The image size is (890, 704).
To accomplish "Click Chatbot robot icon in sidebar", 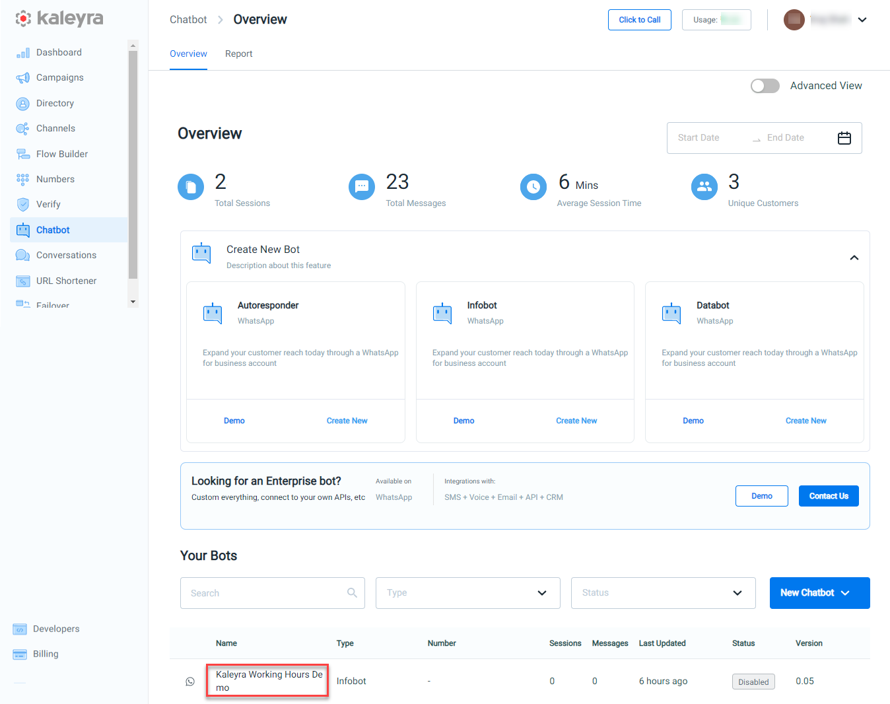I will tap(23, 230).
